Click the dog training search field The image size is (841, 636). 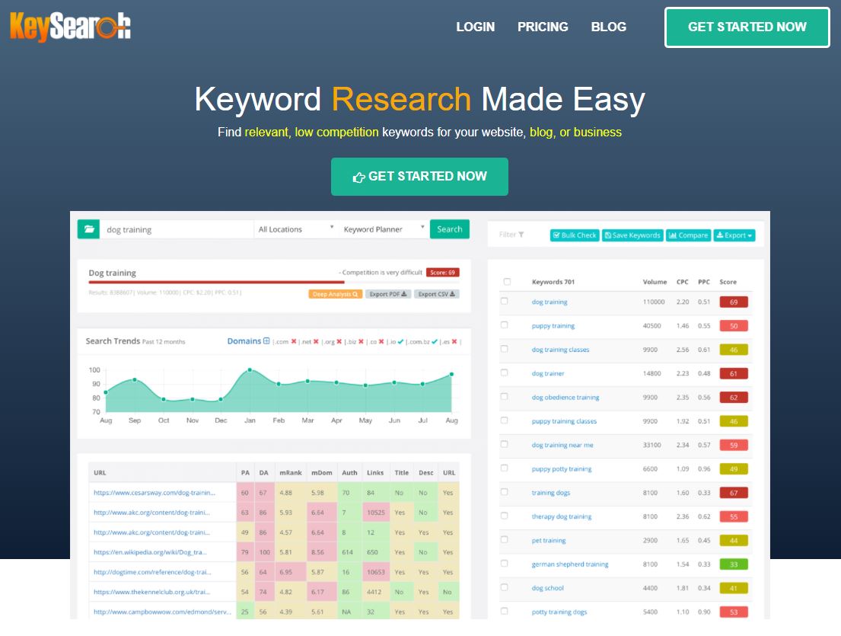tap(177, 229)
